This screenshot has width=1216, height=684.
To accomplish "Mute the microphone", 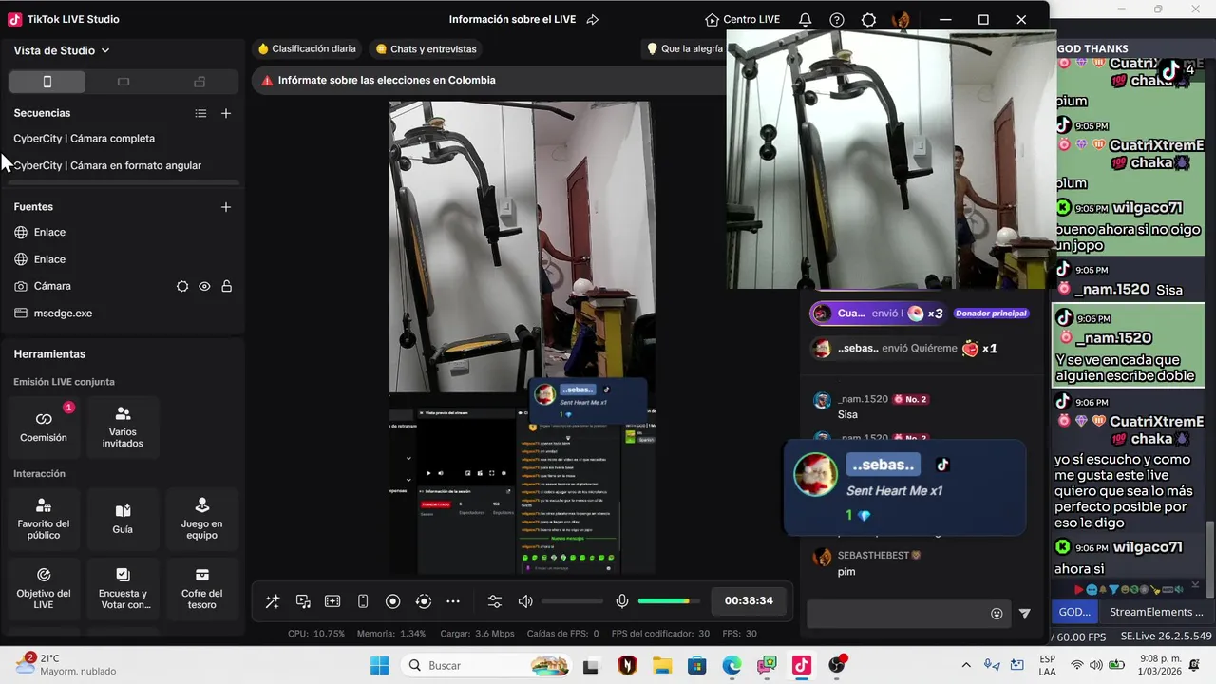I will pos(622,601).
